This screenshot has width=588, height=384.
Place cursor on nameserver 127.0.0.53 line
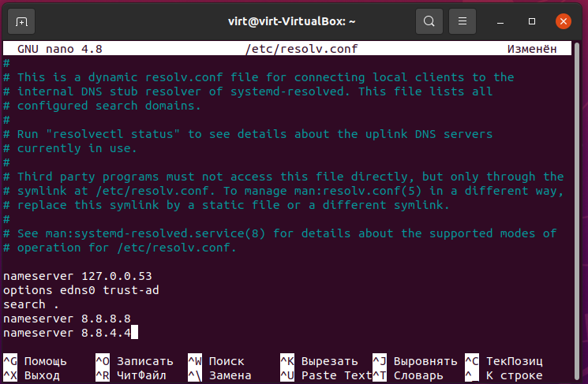(77, 276)
